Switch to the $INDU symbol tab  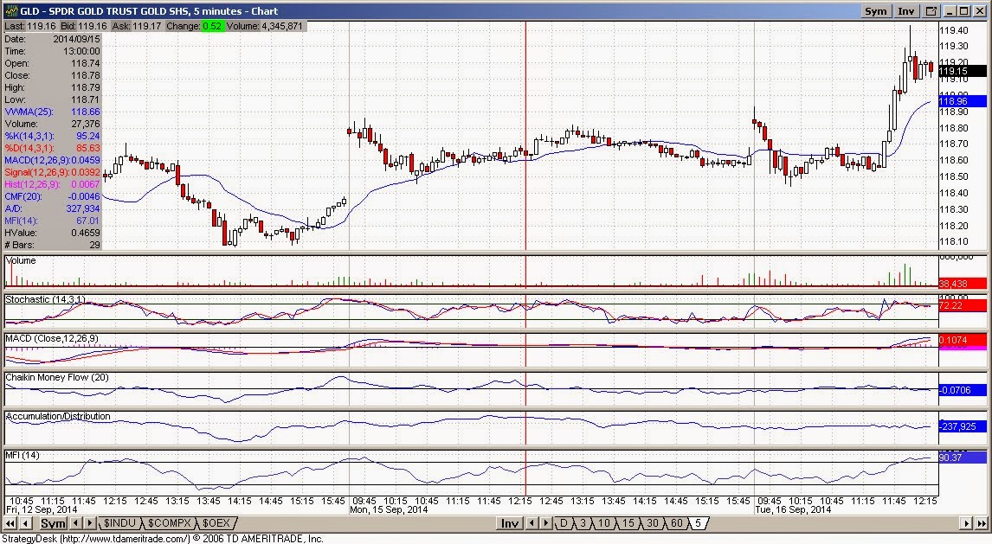(119, 523)
